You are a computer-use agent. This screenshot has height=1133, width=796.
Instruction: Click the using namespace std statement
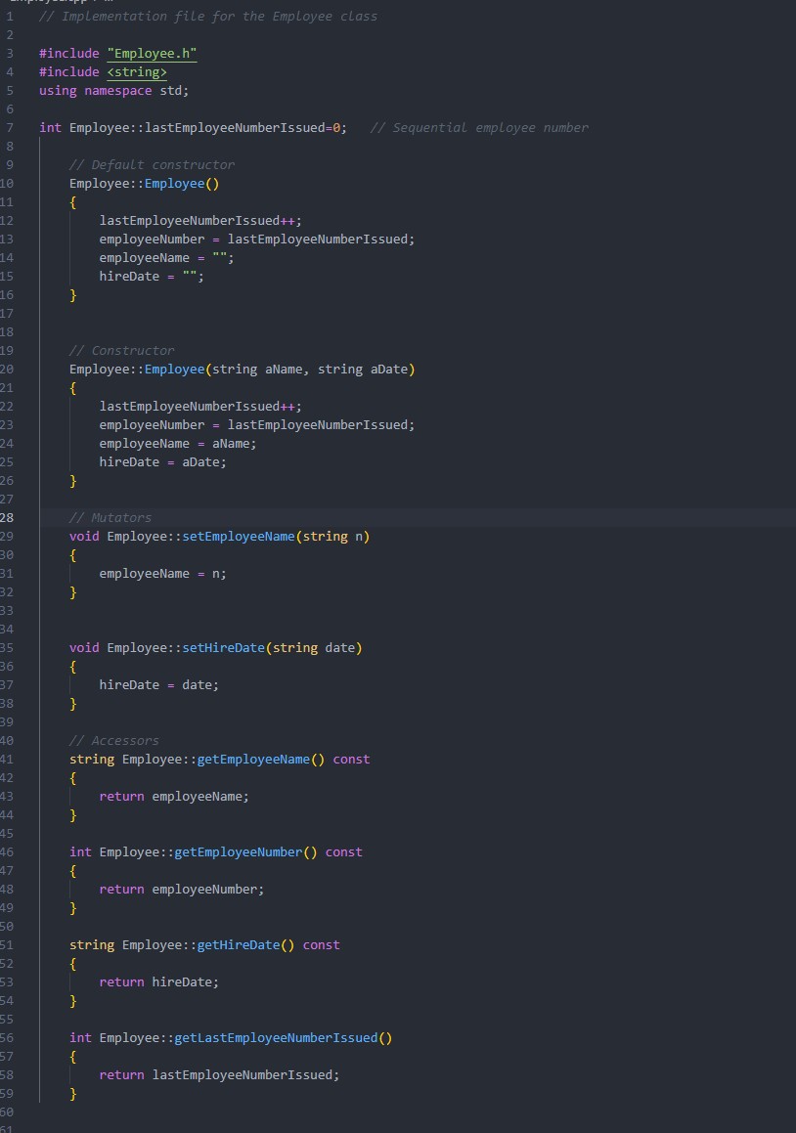click(112, 90)
